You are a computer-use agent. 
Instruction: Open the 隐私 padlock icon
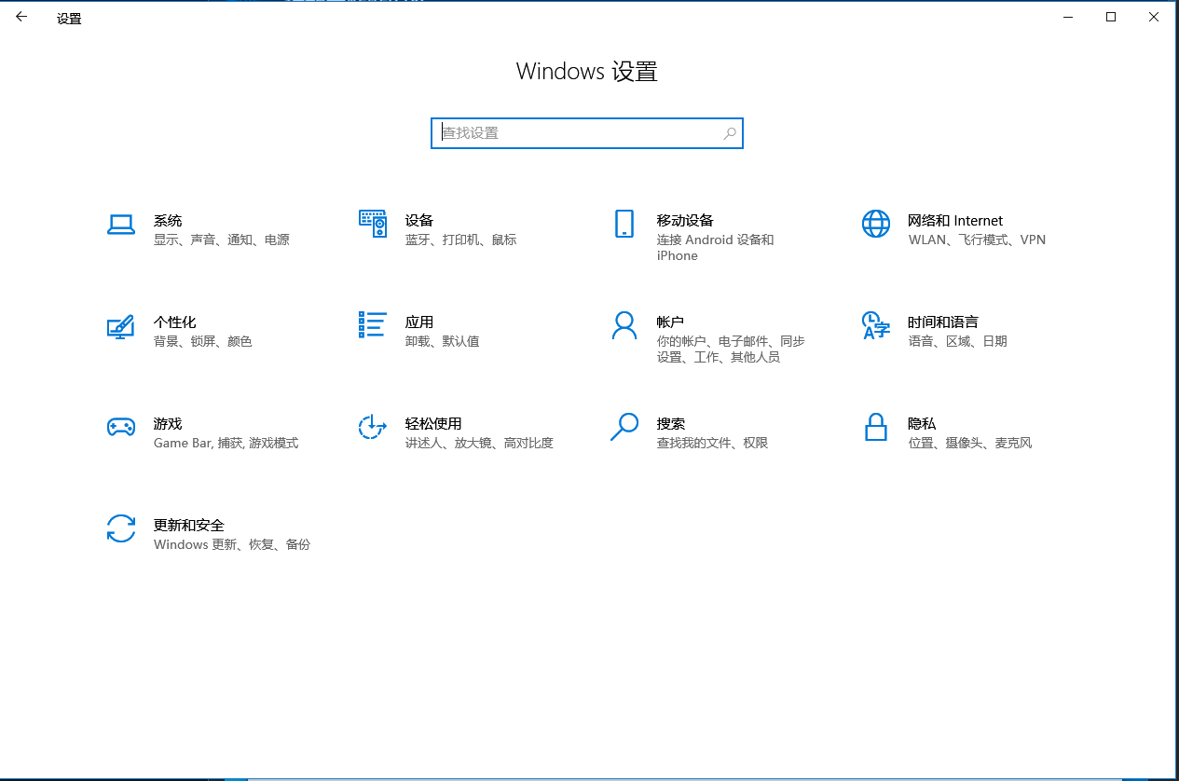pos(876,427)
